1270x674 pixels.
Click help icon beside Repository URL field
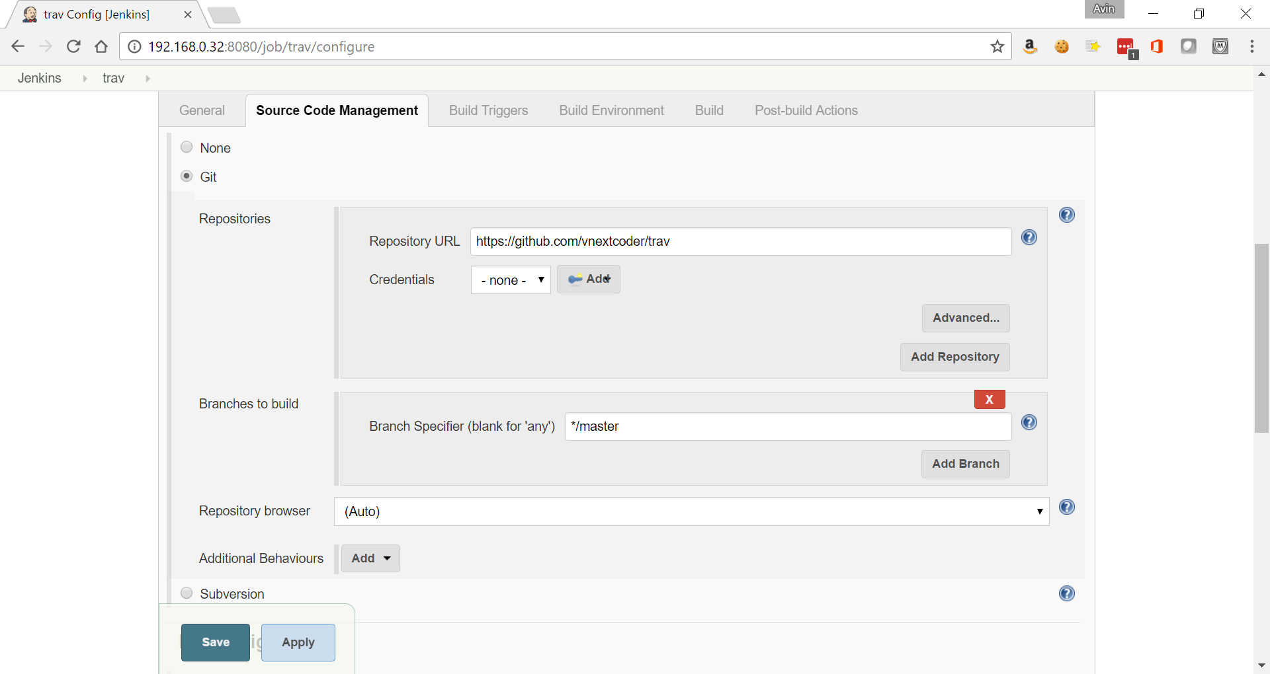(x=1029, y=238)
